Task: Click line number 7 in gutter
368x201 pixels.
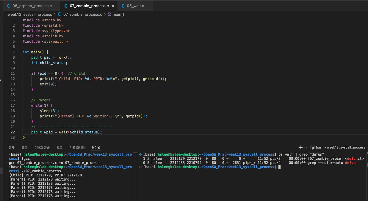Action: pos(14,52)
